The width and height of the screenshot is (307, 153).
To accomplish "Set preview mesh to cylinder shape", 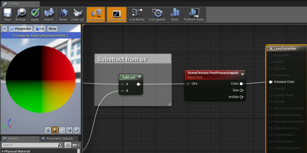I will coord(48,130).
